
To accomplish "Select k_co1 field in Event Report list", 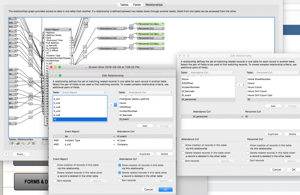I will pyautogui.click(x=80, y=99).
